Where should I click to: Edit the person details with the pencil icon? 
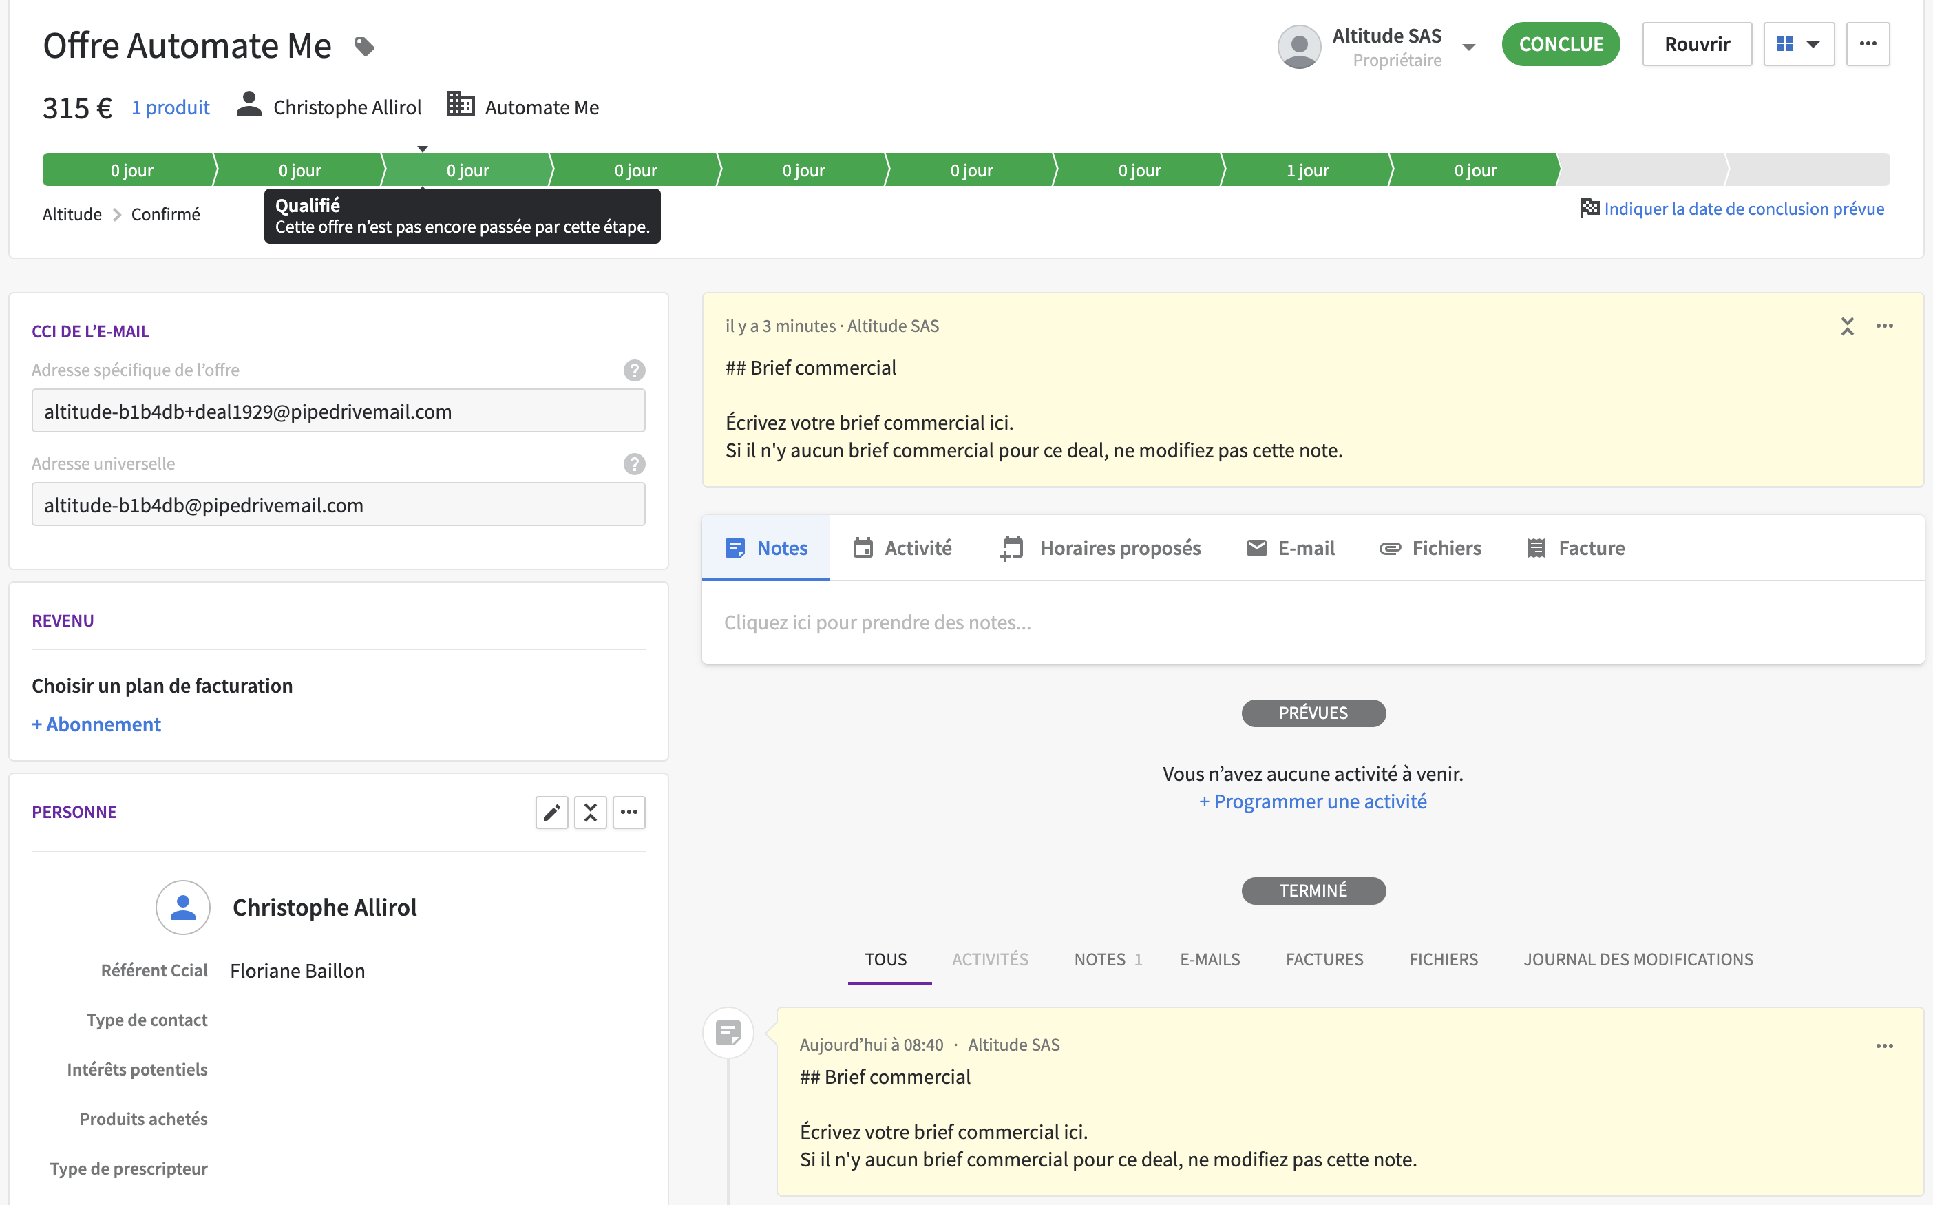tap(551, 812)
